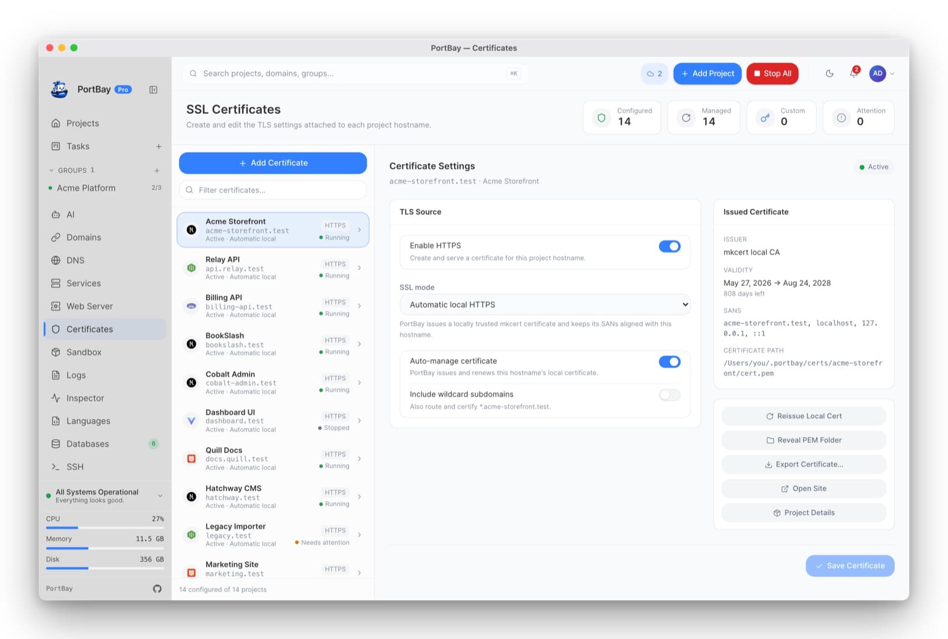Click the Disk usage bar
This screenshot has width=948, height=639.
click(x=105, y=569)
